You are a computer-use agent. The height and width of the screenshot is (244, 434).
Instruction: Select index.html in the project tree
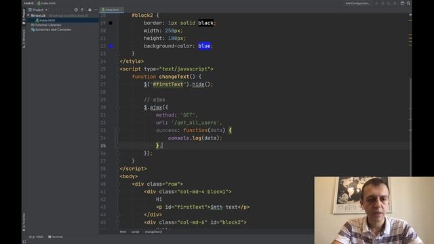coord(47,20)
